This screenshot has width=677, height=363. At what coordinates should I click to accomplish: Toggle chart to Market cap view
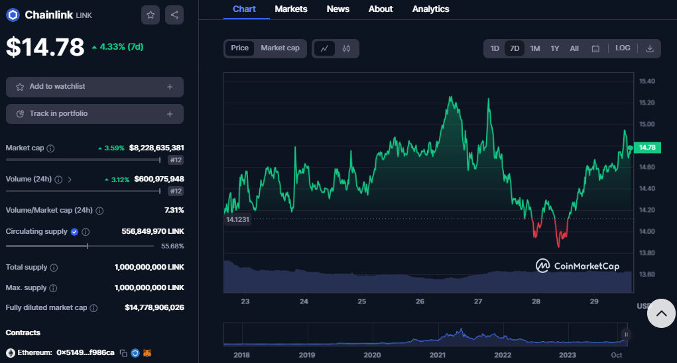coord(280,48)
